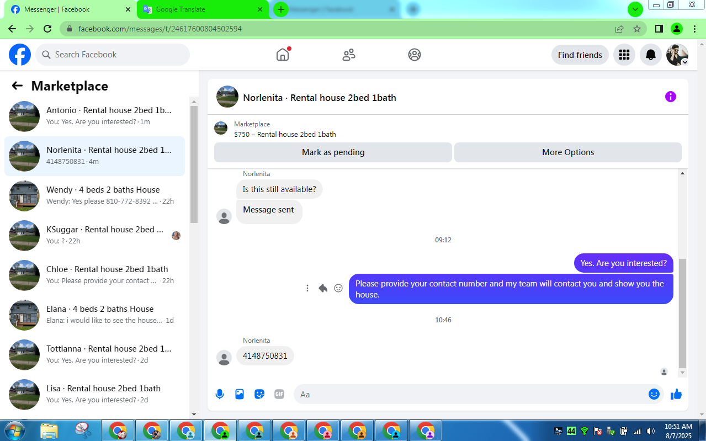
Task: Open Windows Explorer from taskbar
Action: point(49,430)
